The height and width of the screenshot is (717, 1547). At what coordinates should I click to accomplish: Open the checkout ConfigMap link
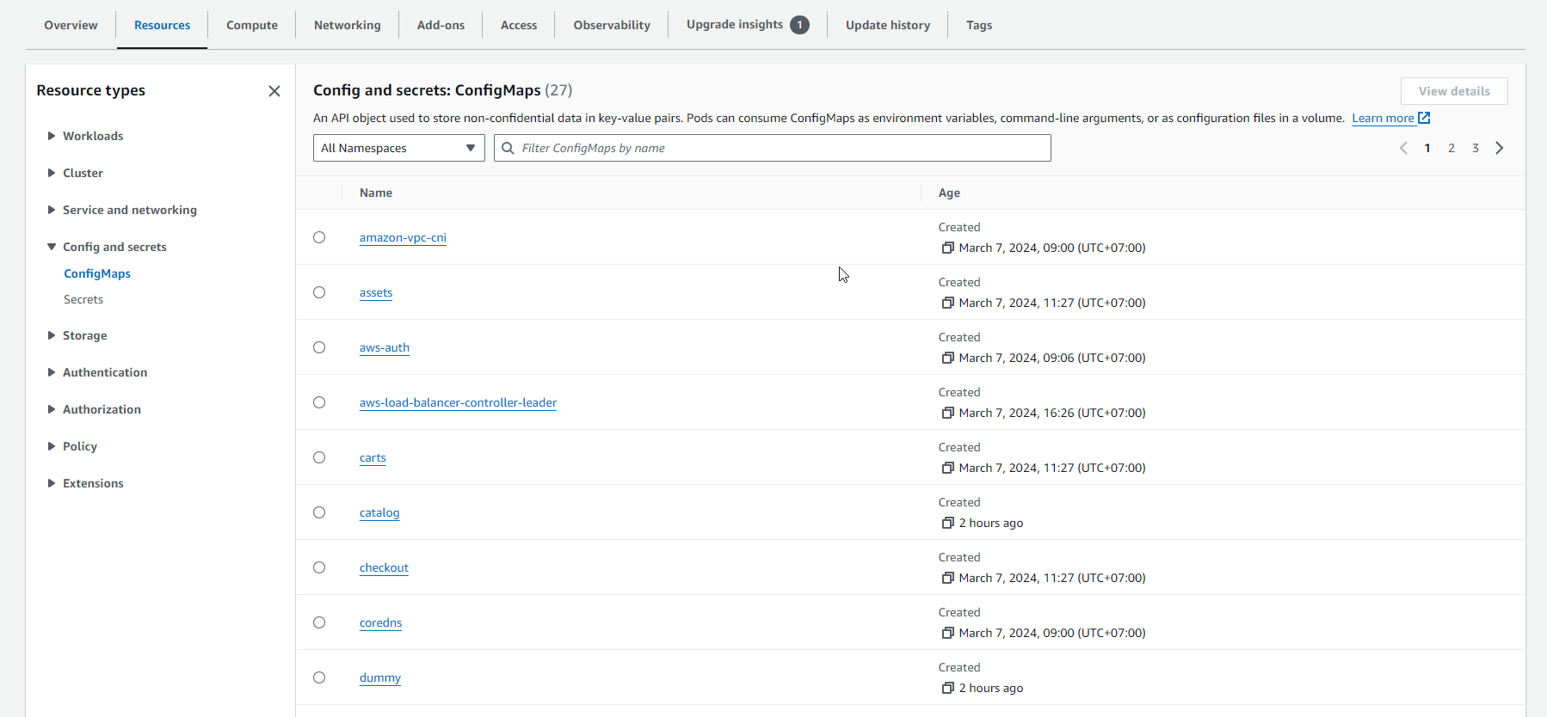(384, 567)
